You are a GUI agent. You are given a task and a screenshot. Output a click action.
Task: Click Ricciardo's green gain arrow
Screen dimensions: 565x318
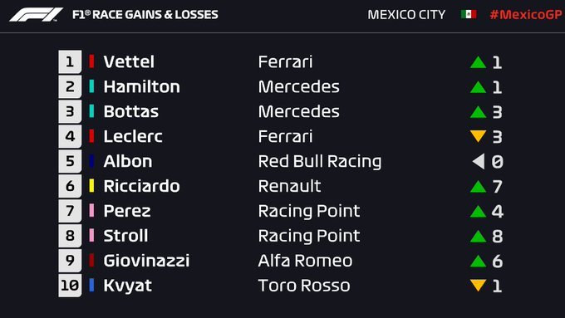(x=478, y=187)
